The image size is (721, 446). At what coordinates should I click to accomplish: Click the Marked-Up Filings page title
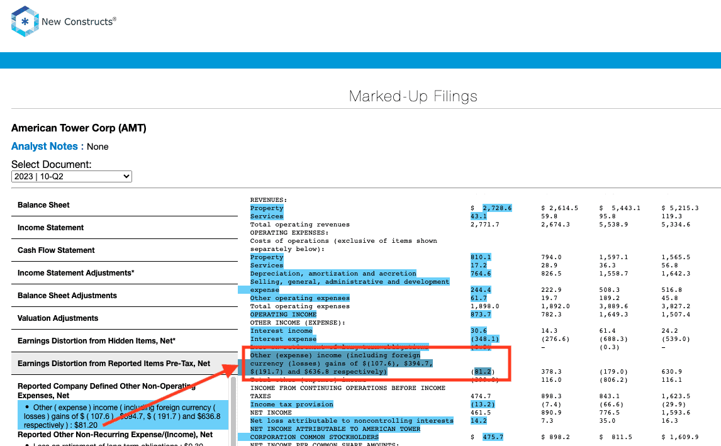(413, 96)
